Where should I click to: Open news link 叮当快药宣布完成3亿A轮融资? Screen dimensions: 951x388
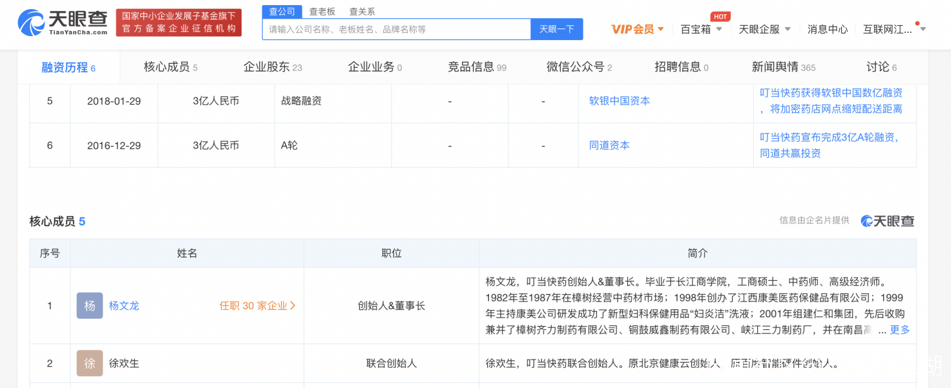coord(830,145)
